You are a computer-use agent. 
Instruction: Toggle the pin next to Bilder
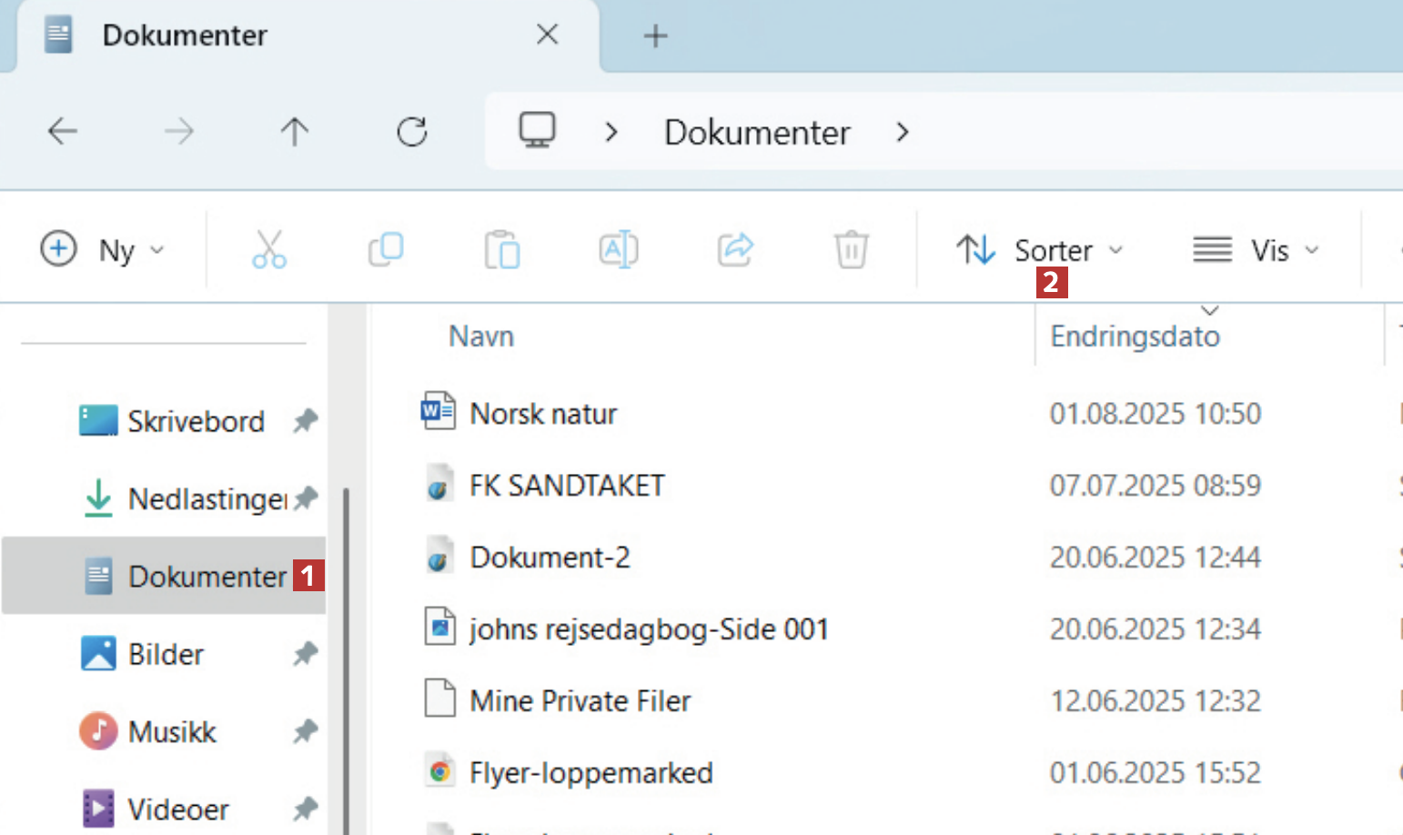coord(306,654)
